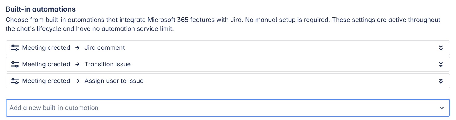Click the sliders icon beside Jira comment automation
456x120 pixels.
(15, 48)
